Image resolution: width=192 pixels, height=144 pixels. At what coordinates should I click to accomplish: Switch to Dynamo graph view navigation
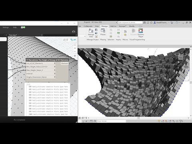(73, 40)
